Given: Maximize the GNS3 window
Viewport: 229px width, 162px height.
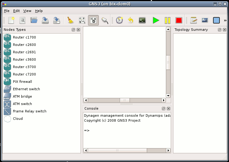Looking at the screenshot, I should point(220,4).
